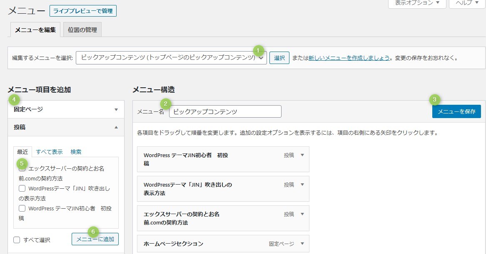Tick the すべて選択 checkbox

click(x=17, y=240)
